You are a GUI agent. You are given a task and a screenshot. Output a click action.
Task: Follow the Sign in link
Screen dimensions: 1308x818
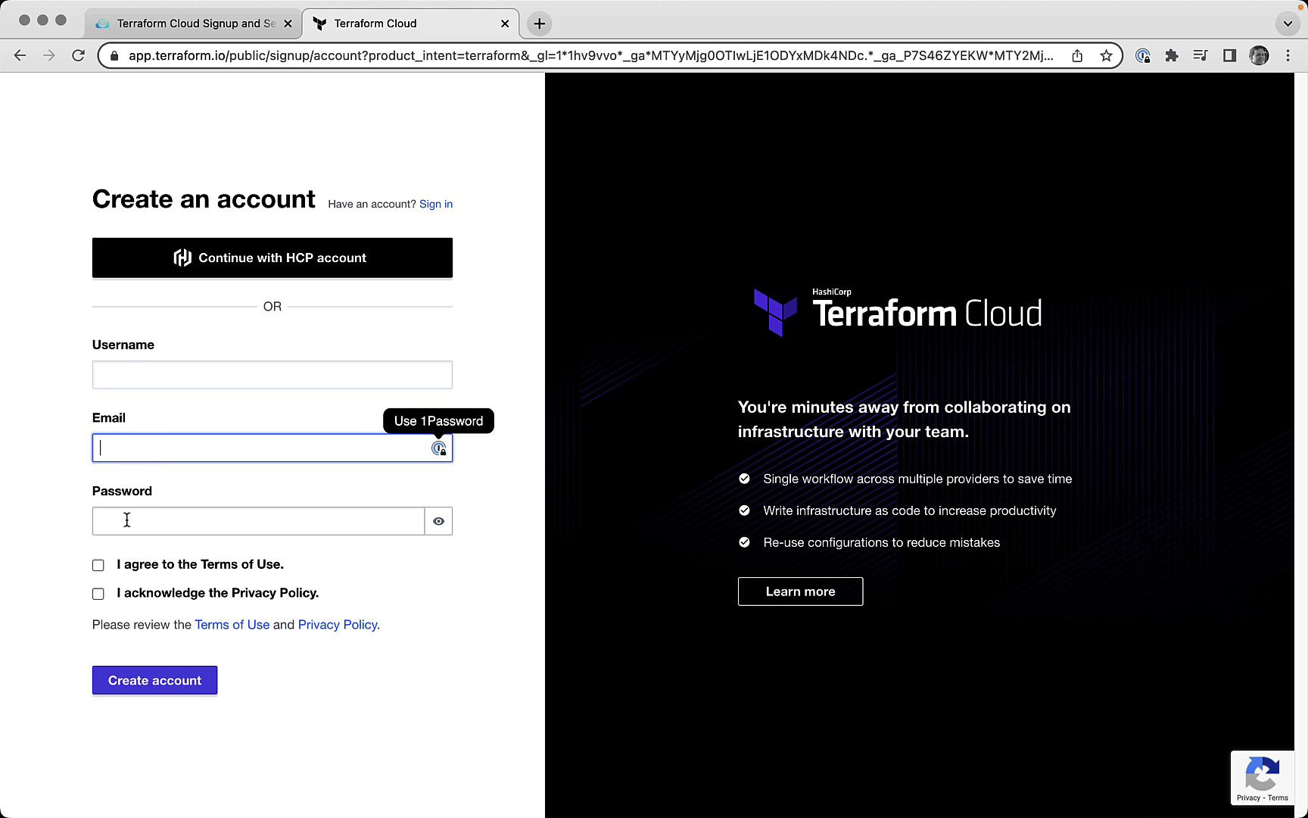pyautogui.click(x=436, y=204)
